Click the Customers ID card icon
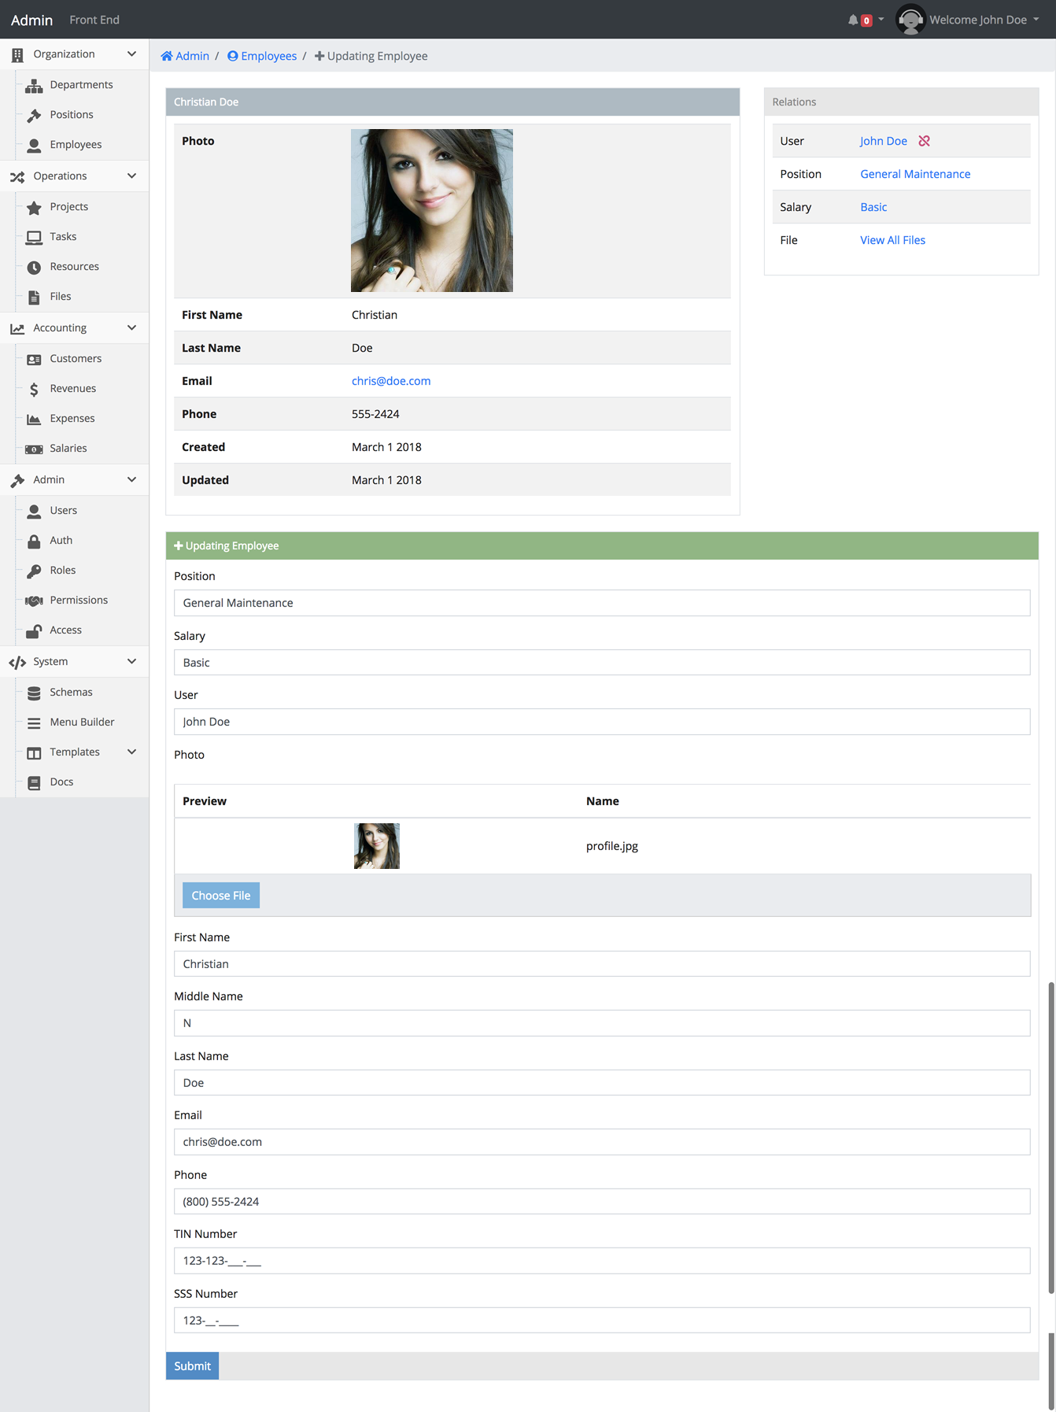Image resolution: width=1056 pixels, height=1412 pixels. click(x=34, y=359)
